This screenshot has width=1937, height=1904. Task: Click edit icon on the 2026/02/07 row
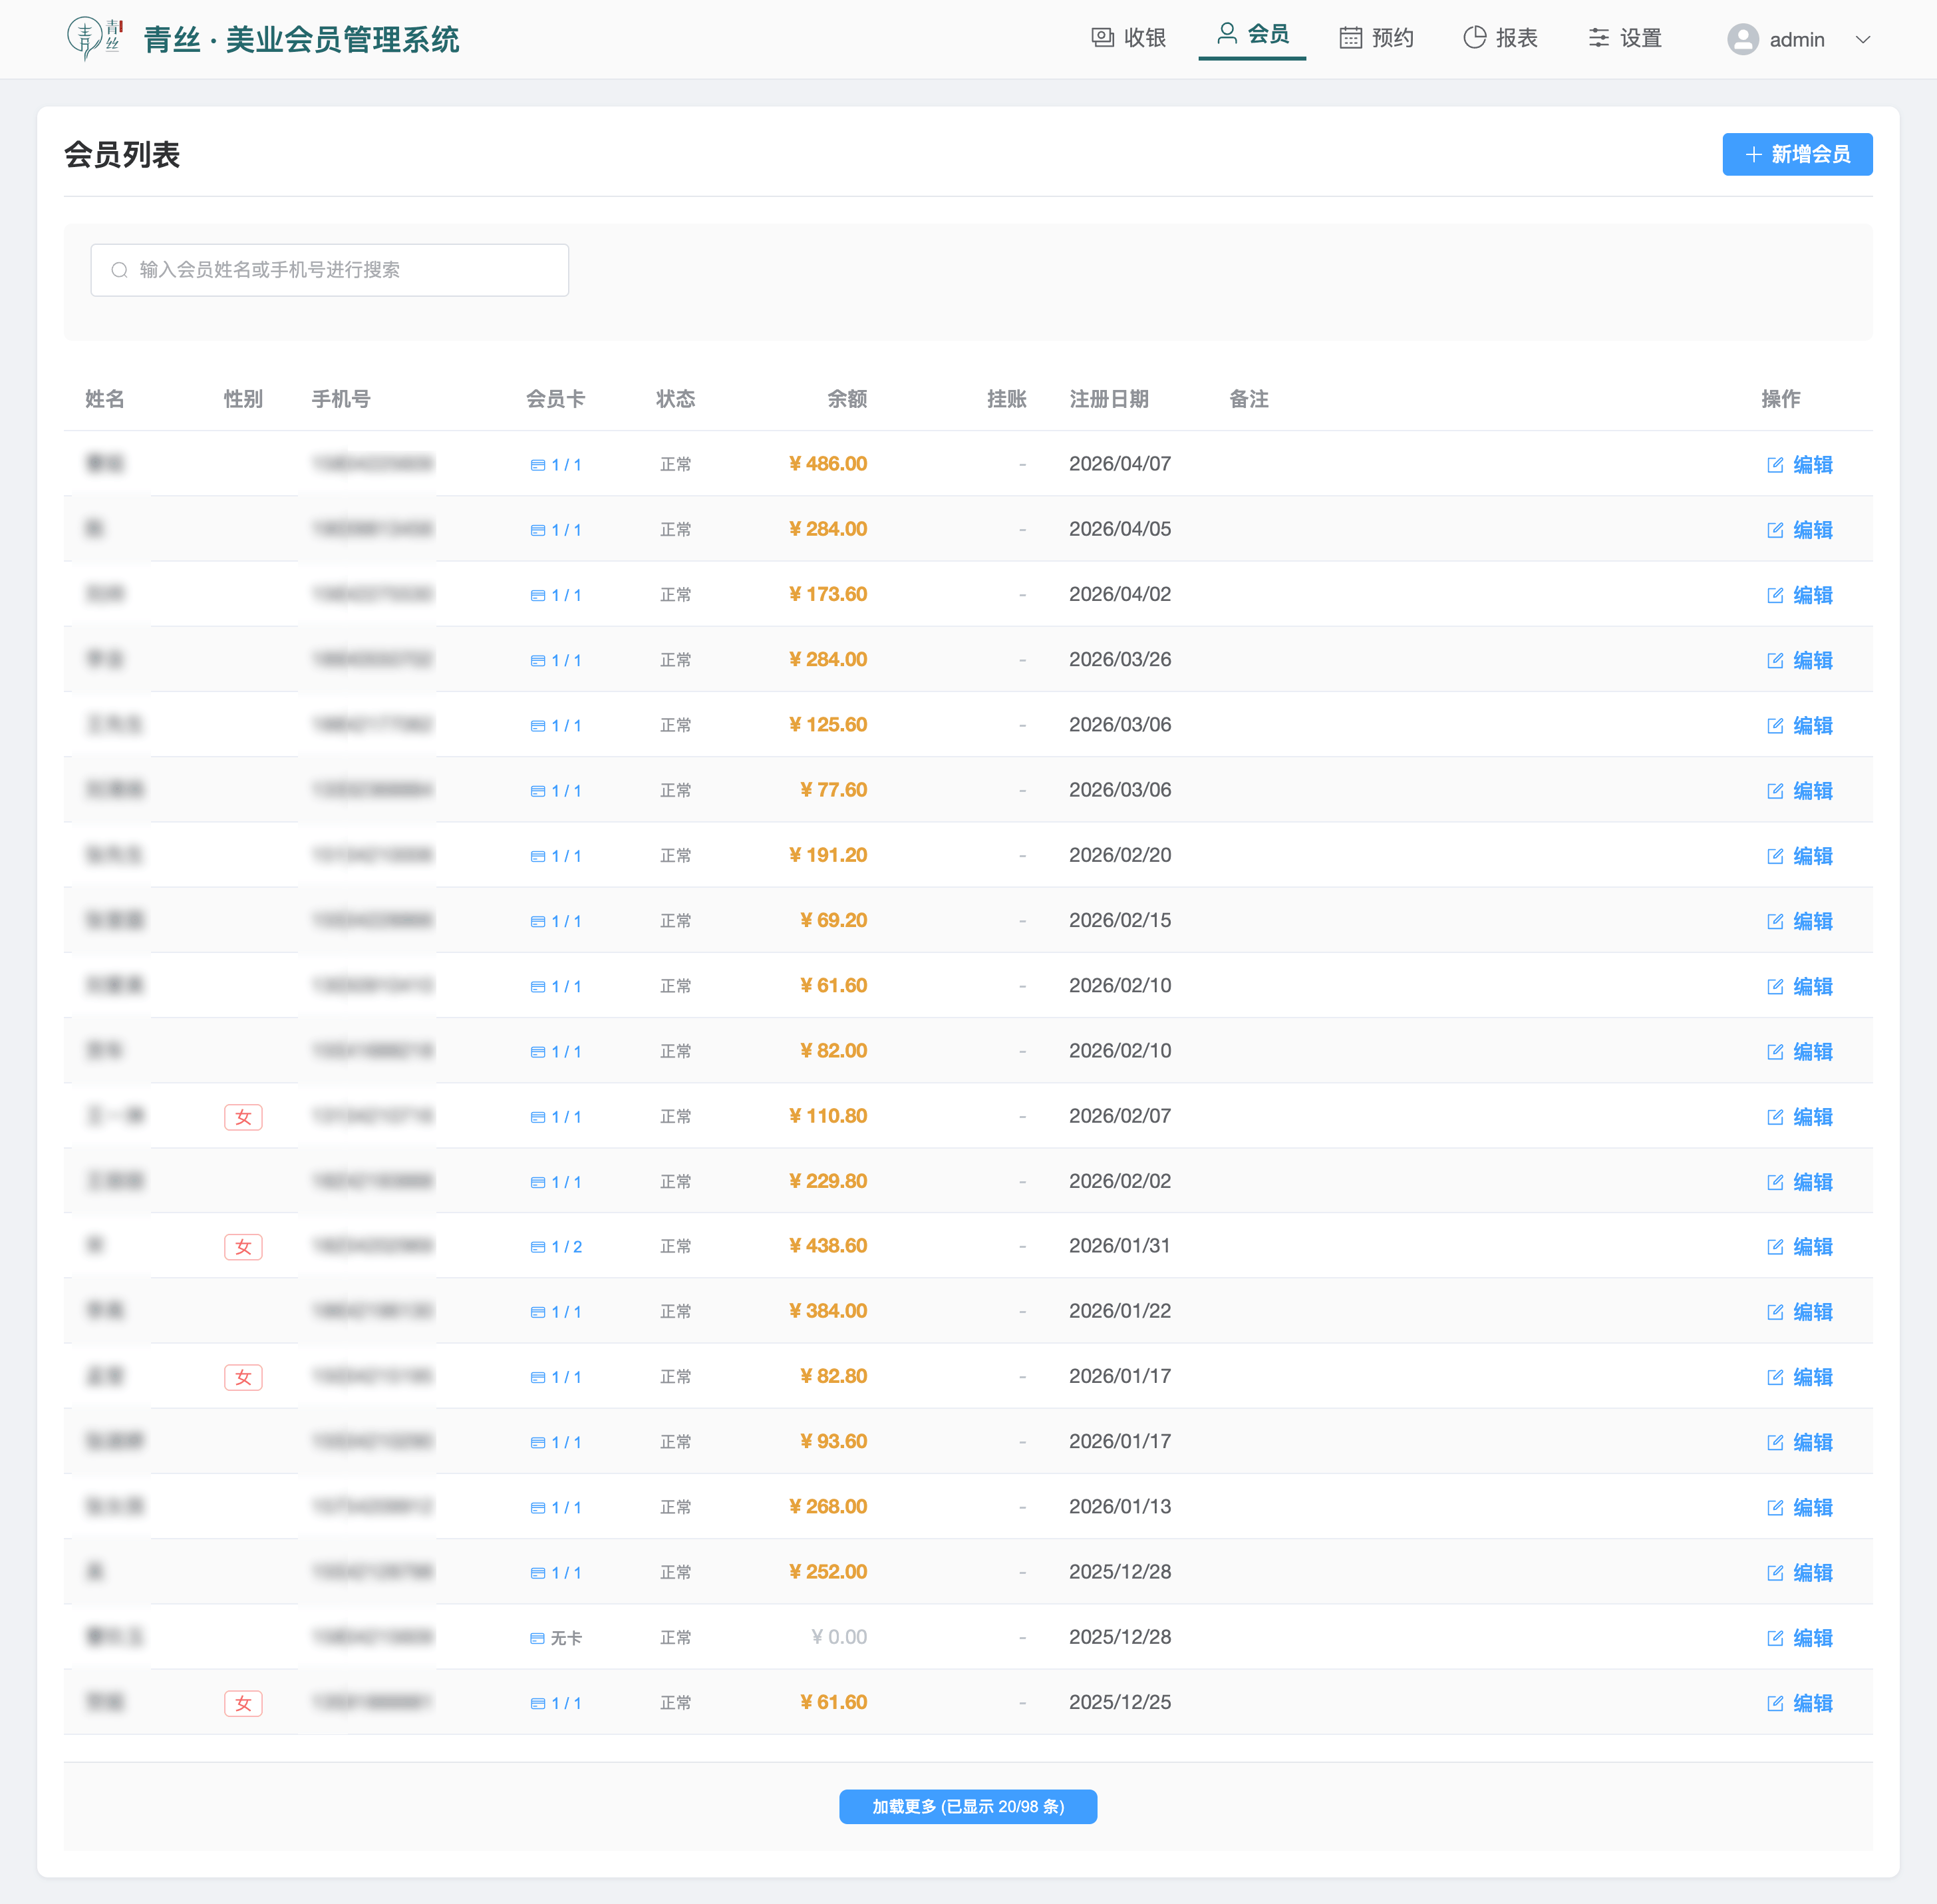(1775, 1116)
